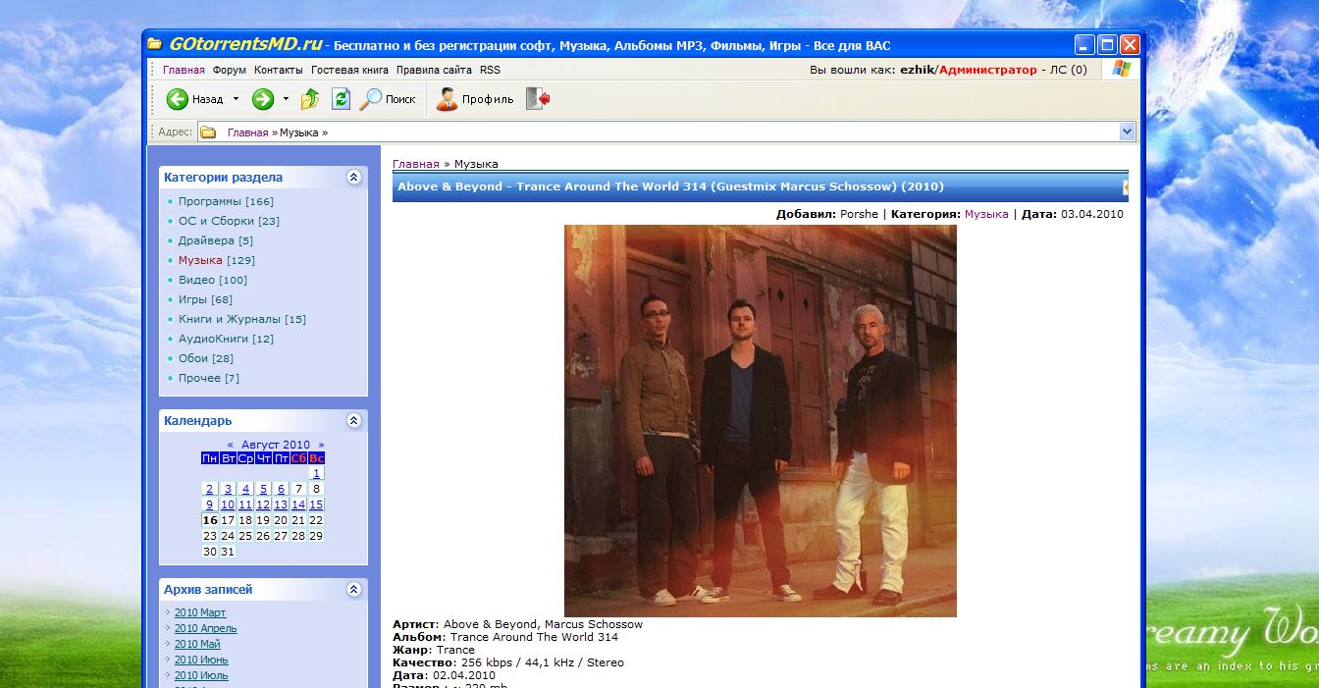Click the post date 03.04.2010
The image size is (1319, 688).
click(1092, 214)
